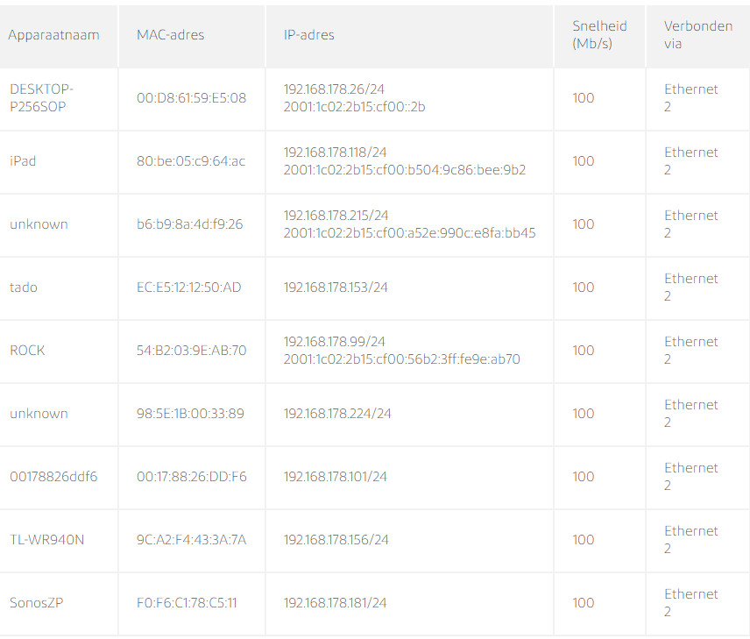
Task: Click IPv6 address 2001:1c02:2b15:cf00::2b
Action: 355,107
